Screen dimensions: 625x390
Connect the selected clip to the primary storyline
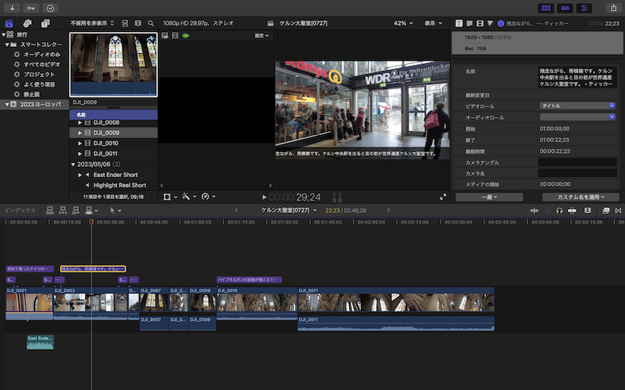pyautogui.click(x=50, y=211)
